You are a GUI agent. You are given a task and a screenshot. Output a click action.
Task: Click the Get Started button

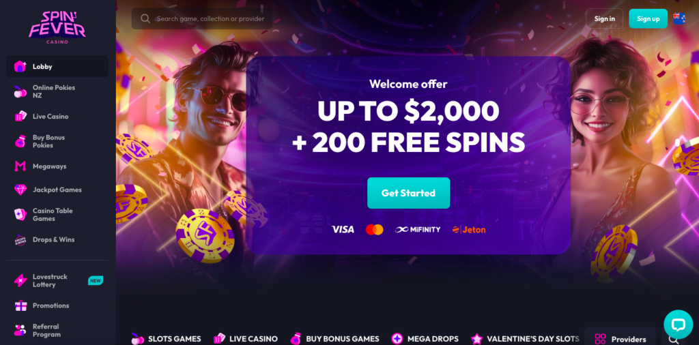pyautogui.click(x=408, y=193)
